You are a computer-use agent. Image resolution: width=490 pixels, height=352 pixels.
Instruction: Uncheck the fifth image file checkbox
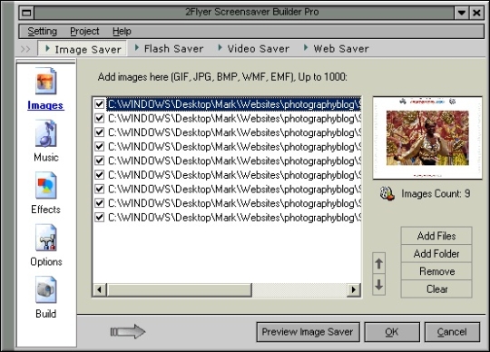pos(100,161)
